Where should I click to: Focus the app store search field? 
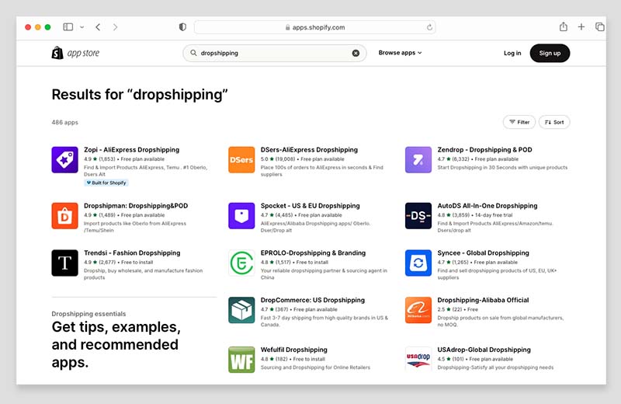(275, 53)
